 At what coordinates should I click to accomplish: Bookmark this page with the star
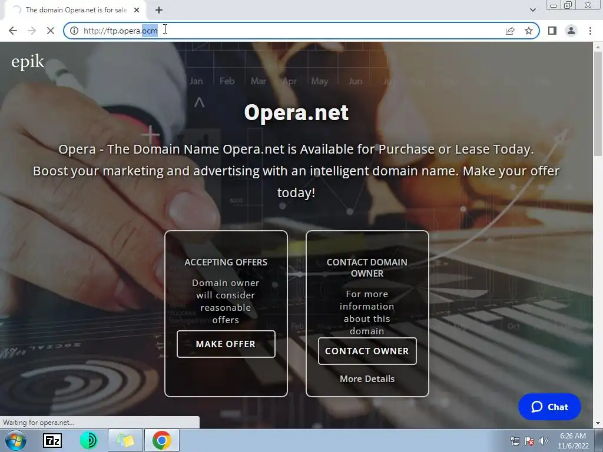[529, 31]
